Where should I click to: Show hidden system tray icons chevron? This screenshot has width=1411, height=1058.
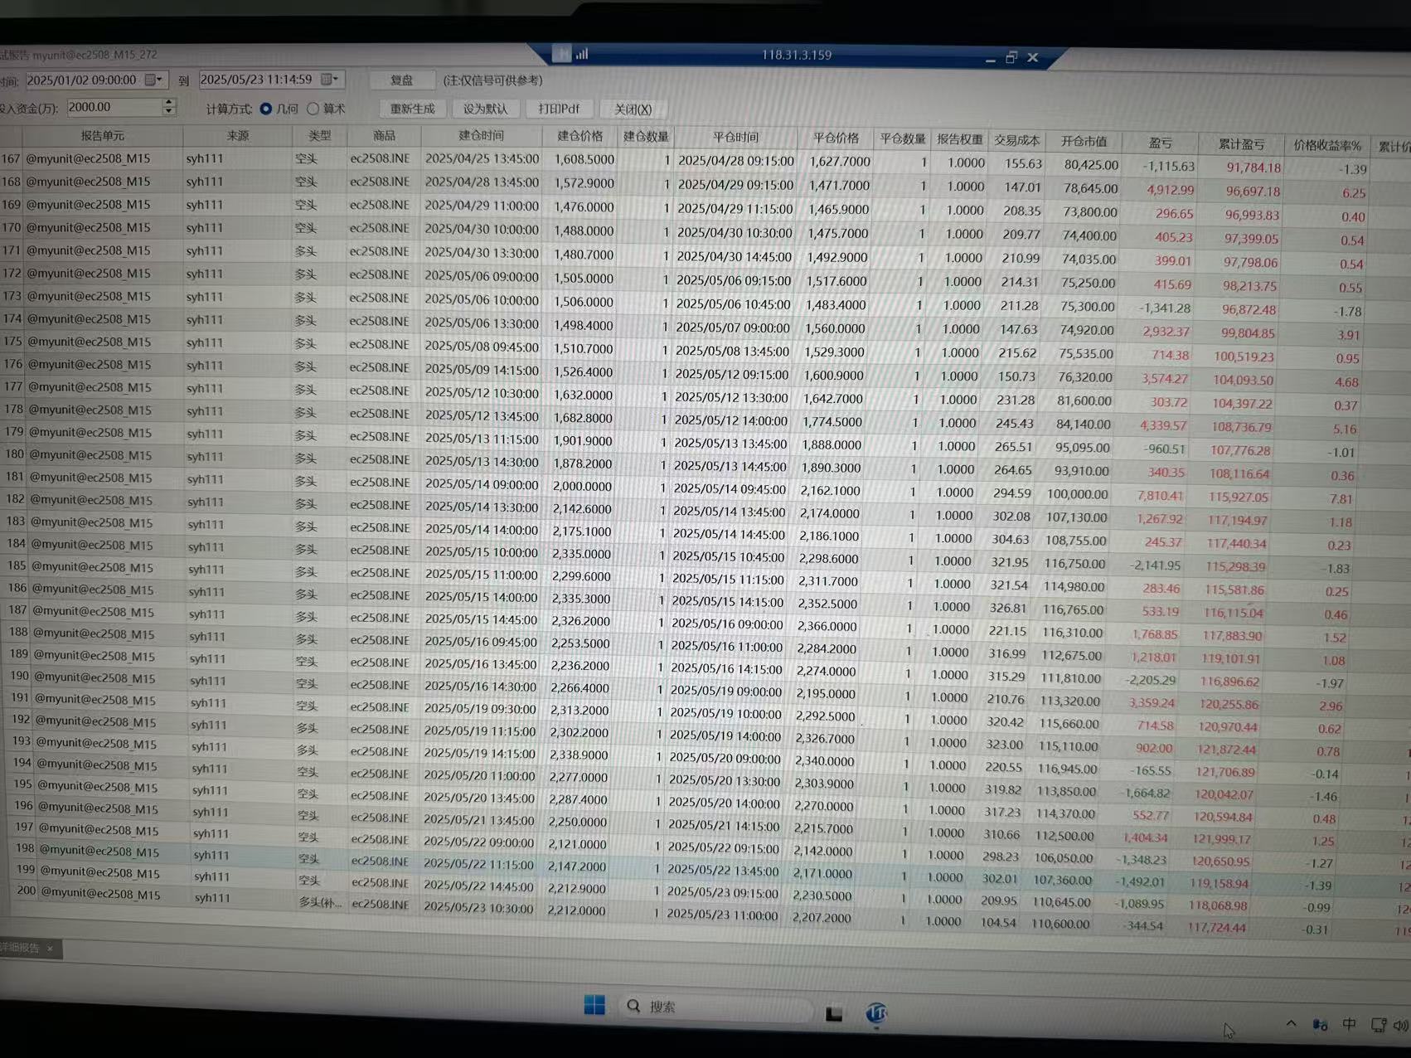point(1291,1023)
